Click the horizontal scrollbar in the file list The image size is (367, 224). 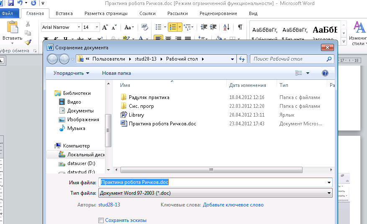click(211, 170)
